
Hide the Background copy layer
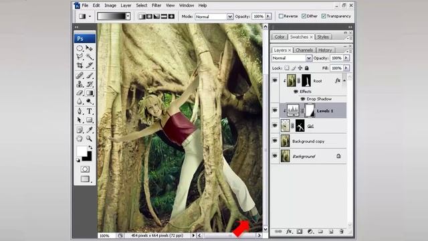click(x=275, y=141)
